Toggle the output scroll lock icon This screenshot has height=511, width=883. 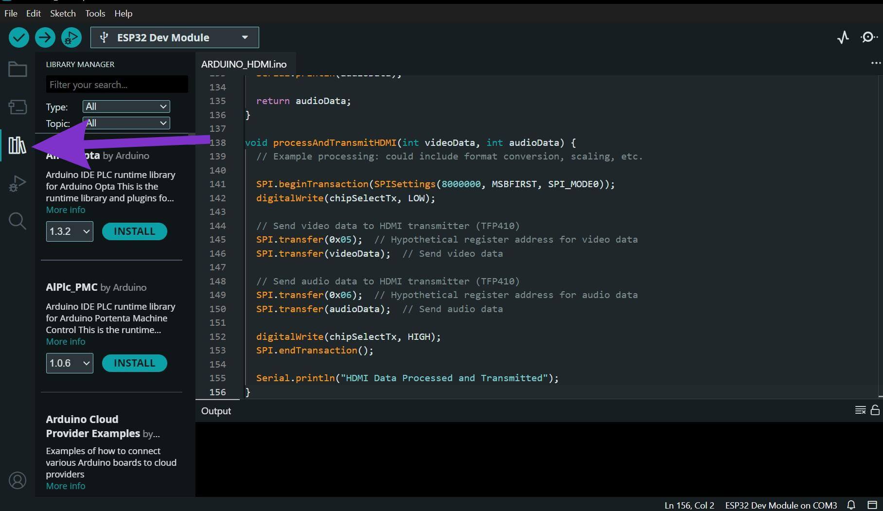[875, 410]
